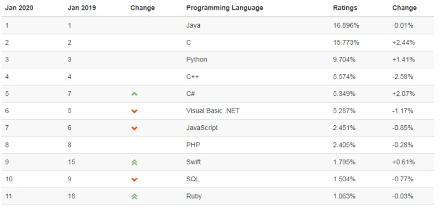Click the Ruby language name
Image resolution: width=447 pixels, height=208 pixels.
(x=194, y=196)
